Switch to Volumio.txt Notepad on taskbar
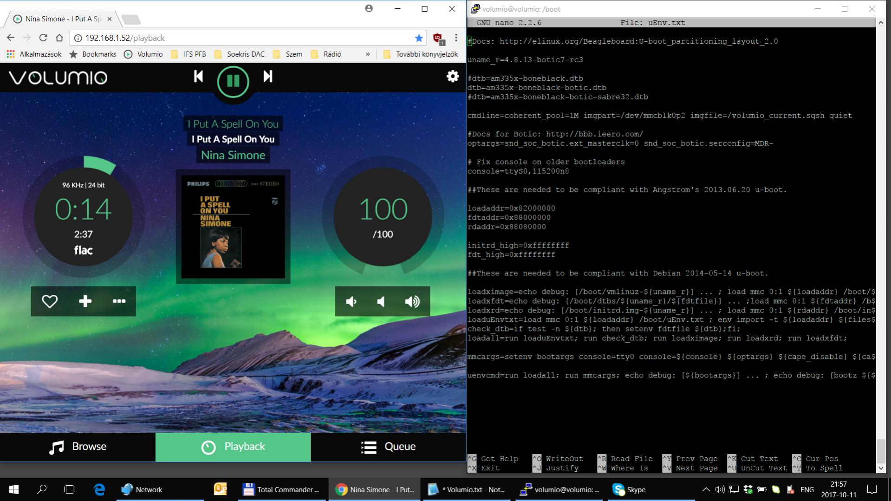The image size is (891, 501). coord(467,489)
